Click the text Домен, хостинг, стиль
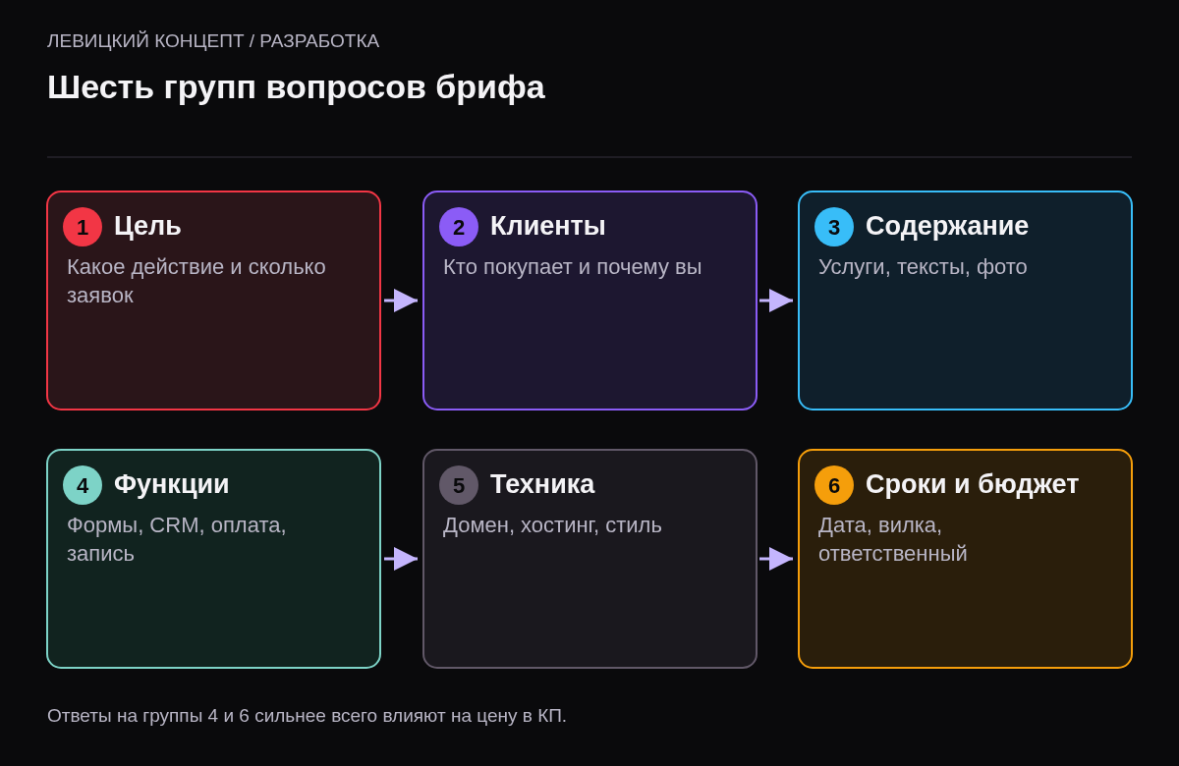 point(552,525)
